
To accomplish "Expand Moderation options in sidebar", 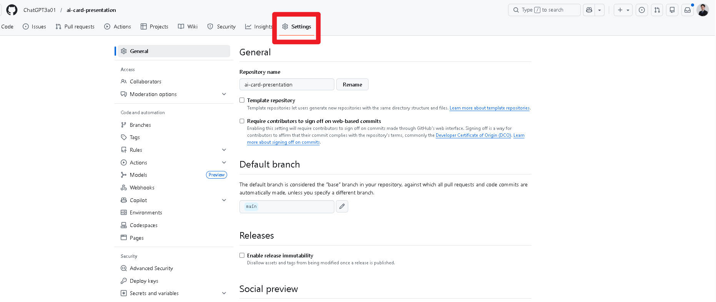I will 224,94.
